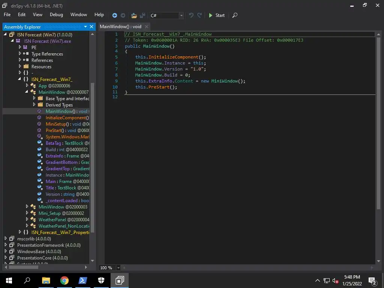Collapse the ISN Forecast (Win7).exe module node
The height and width of the screenshot is (288, 384).
[12, 40]
